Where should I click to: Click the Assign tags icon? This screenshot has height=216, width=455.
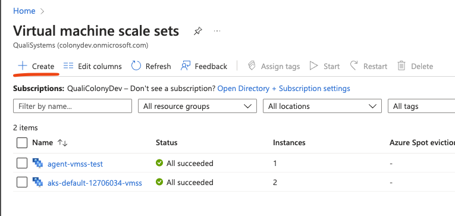tap(252, 66)
